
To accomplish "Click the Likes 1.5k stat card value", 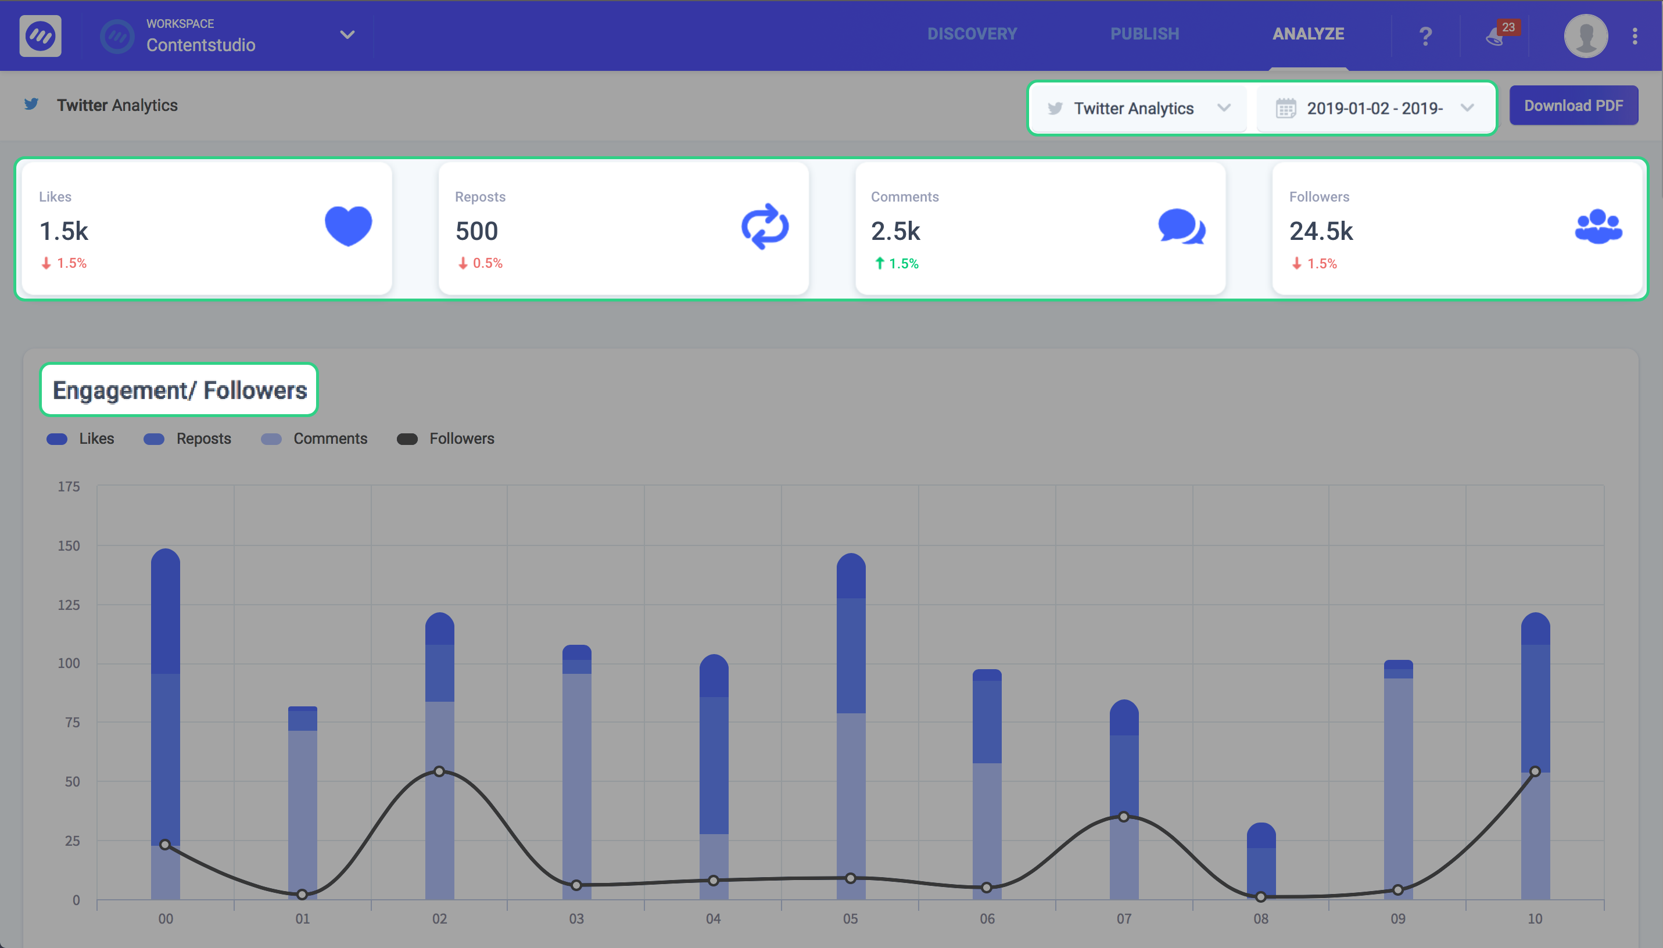I will point(64,231).
